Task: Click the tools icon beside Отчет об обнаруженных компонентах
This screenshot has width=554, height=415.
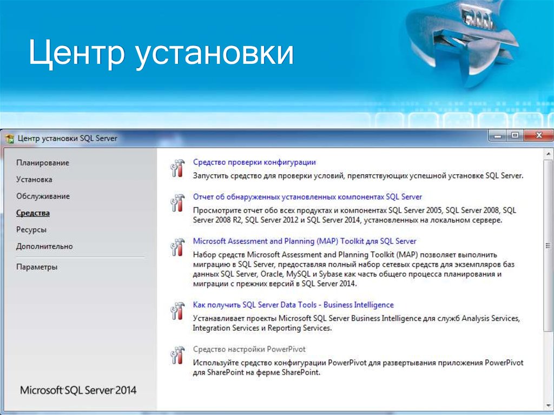Action: point(177,203)
